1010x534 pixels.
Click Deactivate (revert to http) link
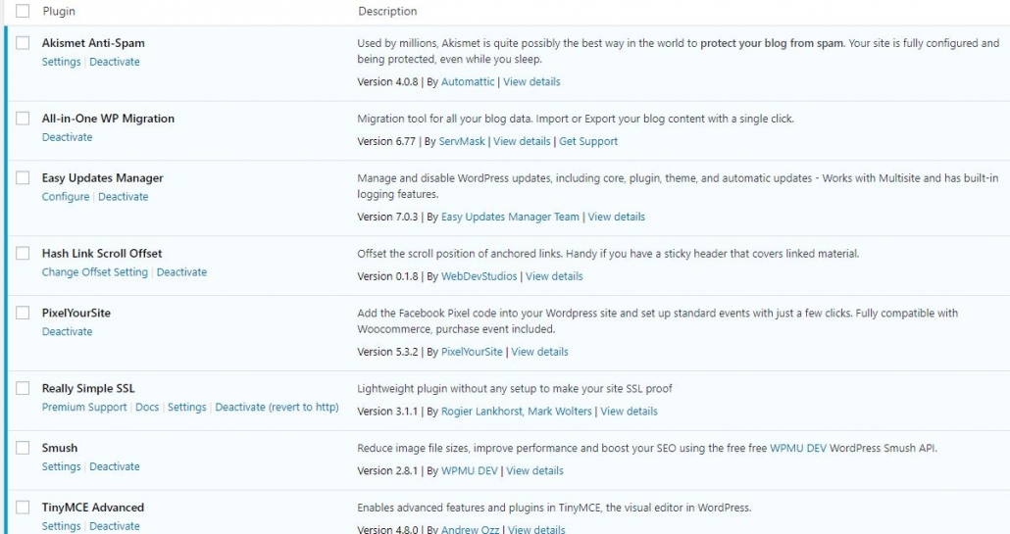(x=277, y=408)
